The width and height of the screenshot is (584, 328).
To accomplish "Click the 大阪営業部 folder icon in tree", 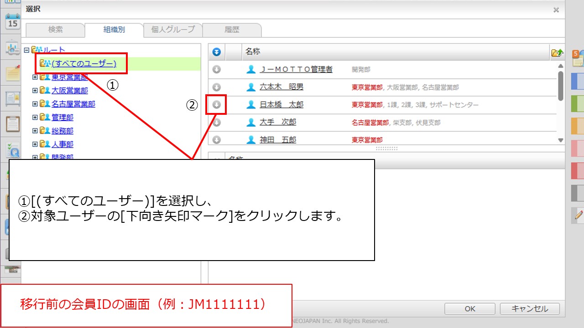I will click(x=45, y=91).
